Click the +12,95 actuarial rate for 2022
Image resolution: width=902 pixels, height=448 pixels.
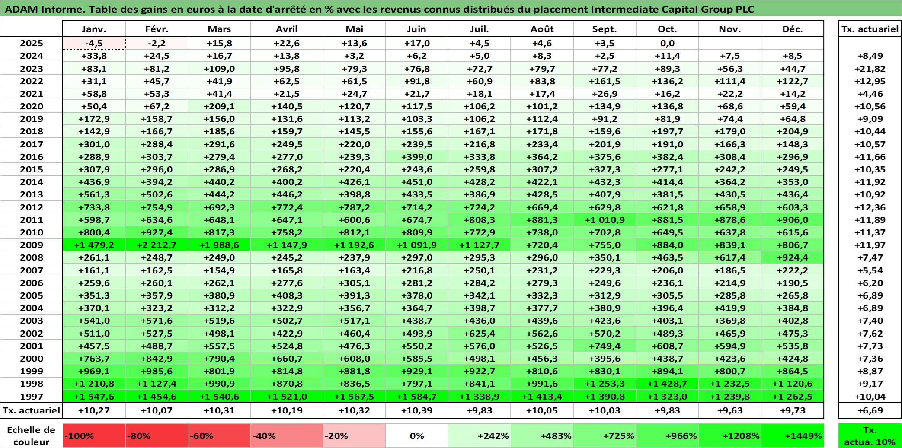pyautogui.click(x=870, y=81)
